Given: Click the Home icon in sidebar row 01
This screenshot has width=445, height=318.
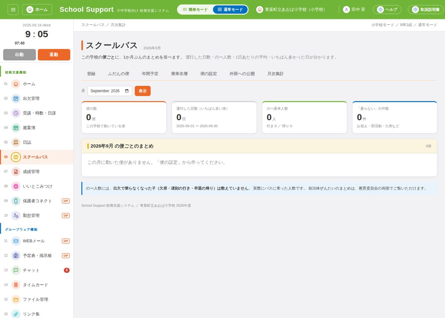Looking at the screenshot, I should point(16,84).
